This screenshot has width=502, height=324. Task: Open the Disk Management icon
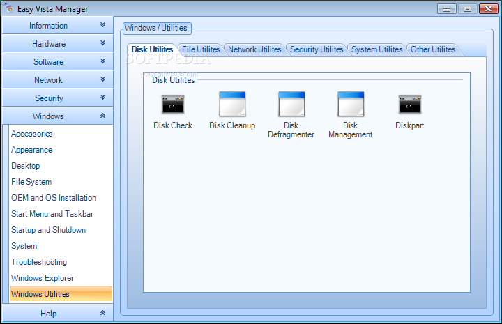(351, 104)
